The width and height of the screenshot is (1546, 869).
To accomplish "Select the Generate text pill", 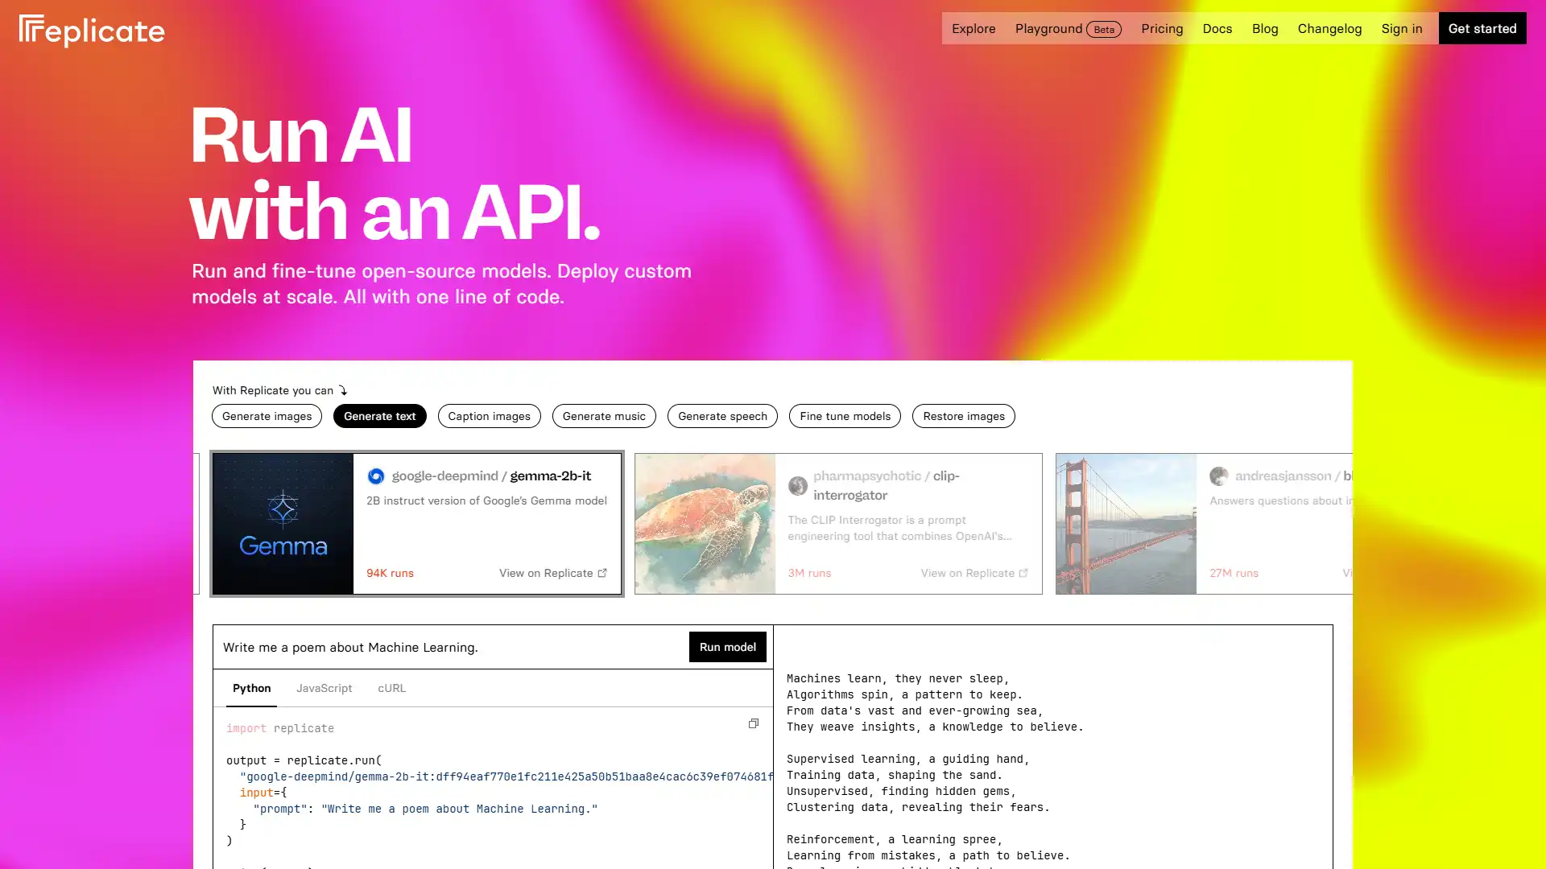I will [x=380, y=416].
